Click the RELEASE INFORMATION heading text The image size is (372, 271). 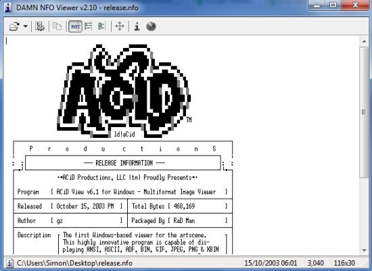click(124, 163)
